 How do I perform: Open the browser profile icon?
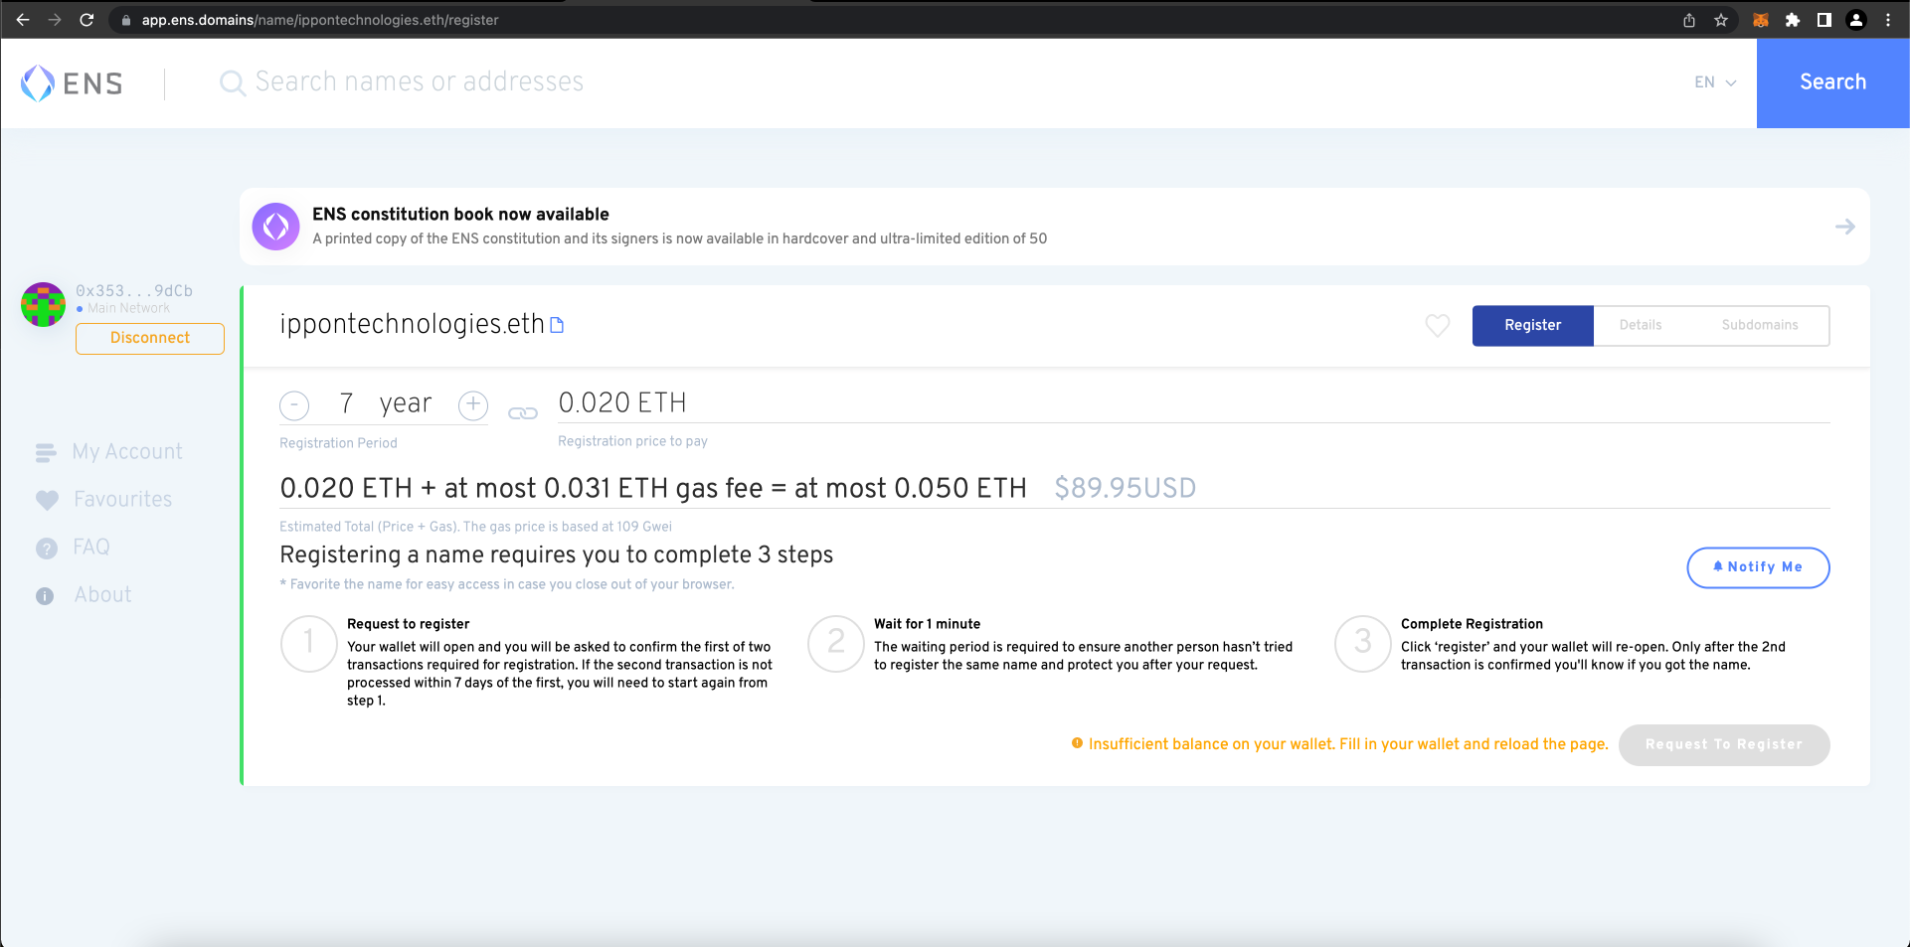tap(1856, 20)
